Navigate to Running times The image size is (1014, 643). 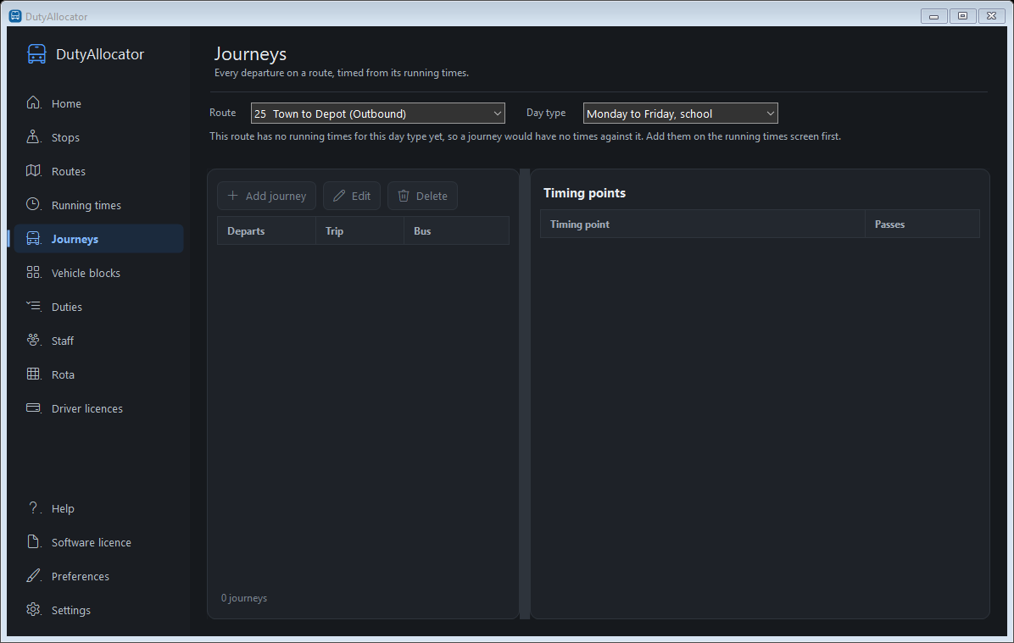pyautogui.click(x=99, y=205)
